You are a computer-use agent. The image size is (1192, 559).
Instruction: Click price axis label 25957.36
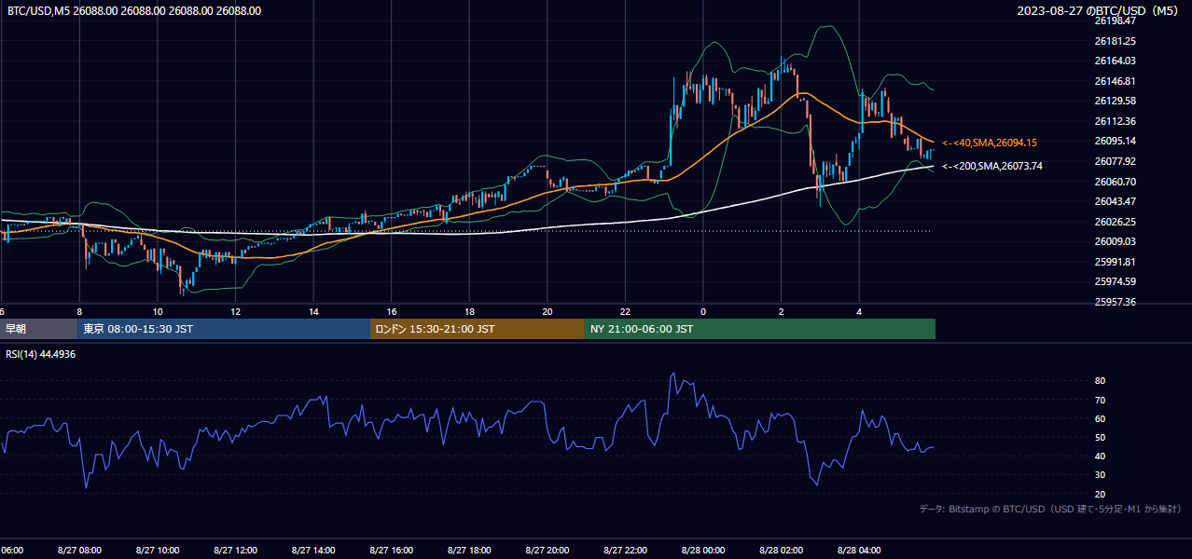(1115, 302)
